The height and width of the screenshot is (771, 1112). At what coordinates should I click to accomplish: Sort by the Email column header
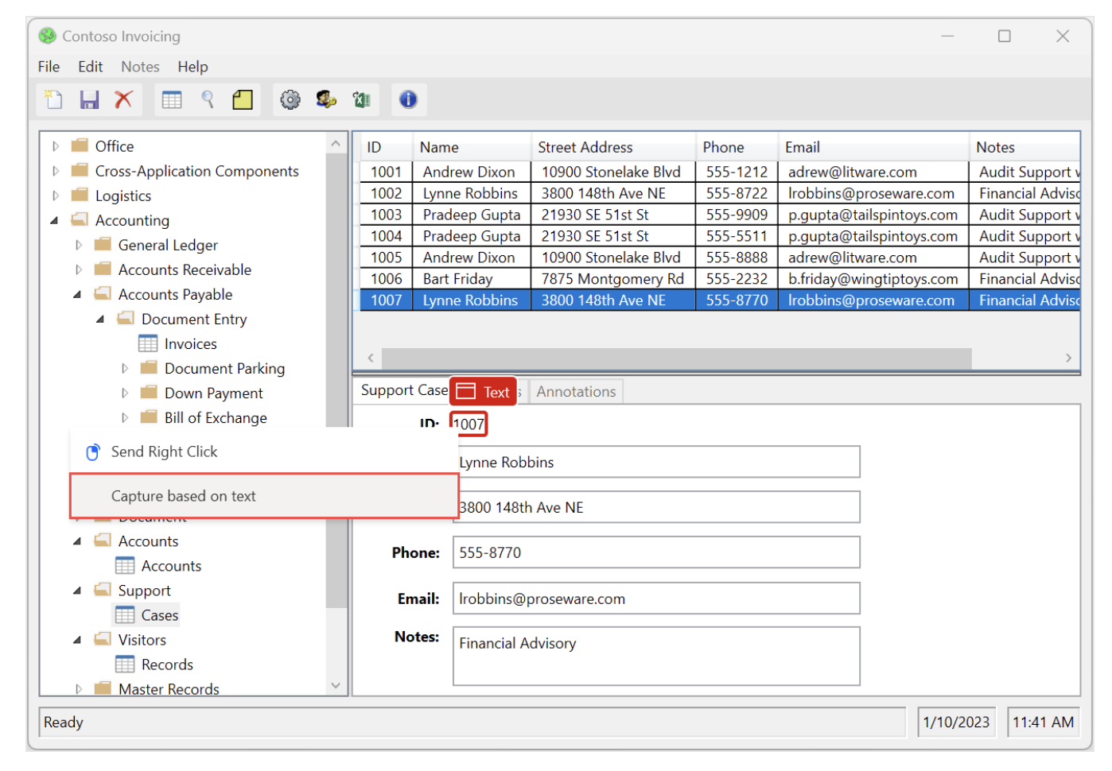873,147
